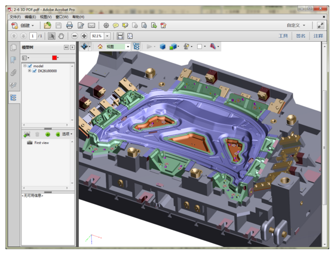Collapse the model tree node

point(25,66)
